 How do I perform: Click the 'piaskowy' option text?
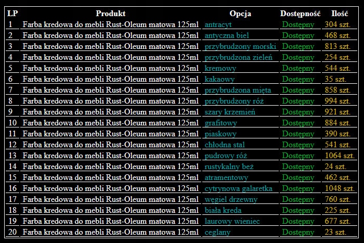point(220,134)
